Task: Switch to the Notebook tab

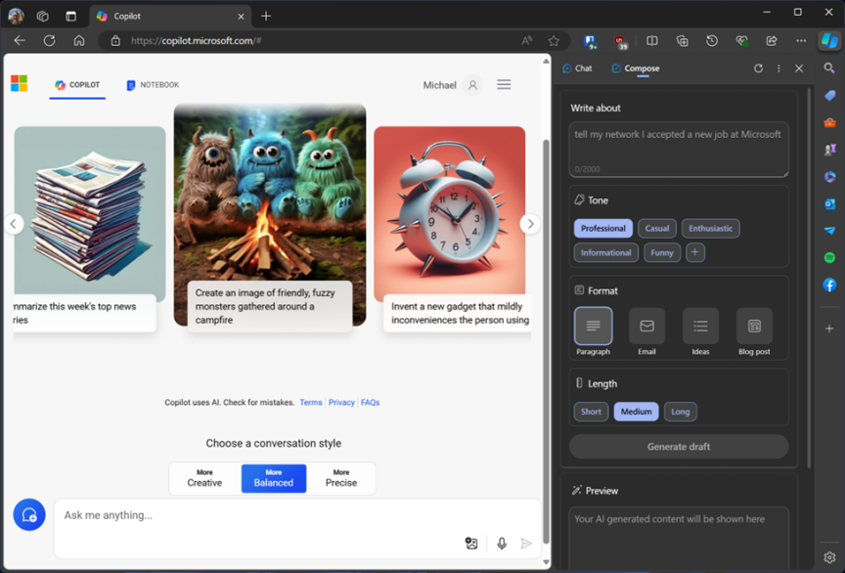Action: [x=153, y=85]
